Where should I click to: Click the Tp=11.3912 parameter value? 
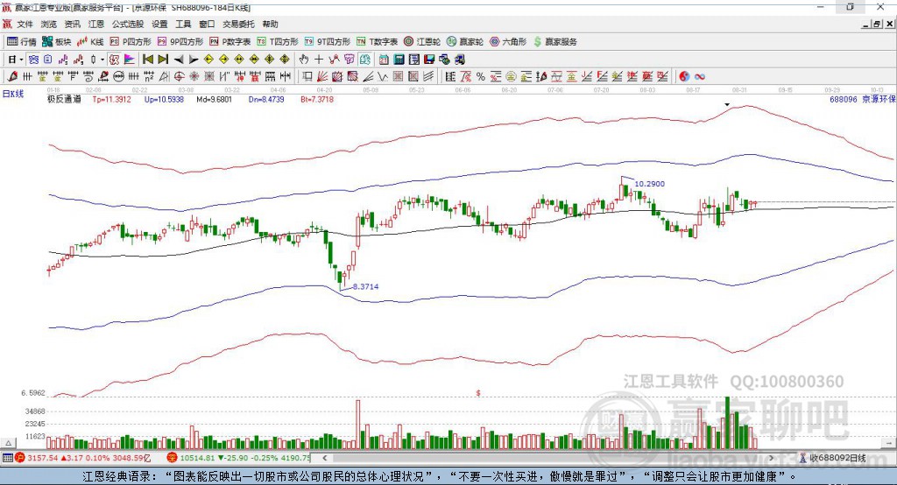[111, 99]
